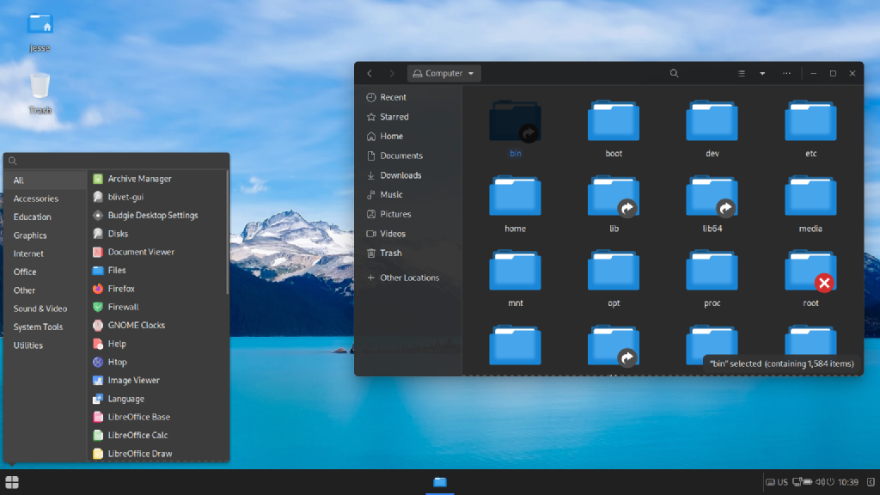Click the Files icon on the taskbar

(x=439, y=482)
